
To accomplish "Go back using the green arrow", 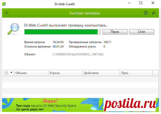I will (6, 13).
